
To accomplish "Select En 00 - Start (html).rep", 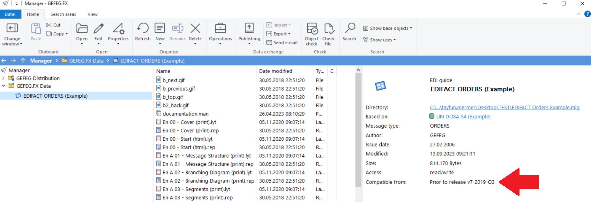I will pyautogui.click(x=189, y=147).
